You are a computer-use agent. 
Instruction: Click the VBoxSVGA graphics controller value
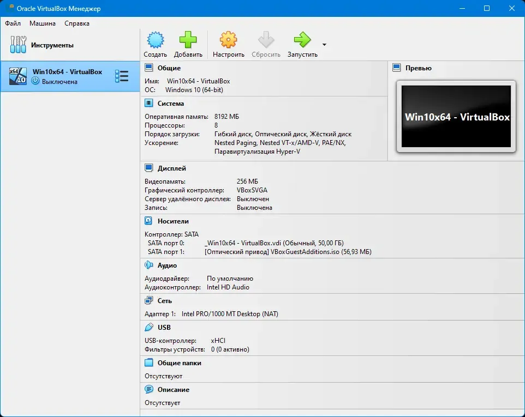(x=252, y=190)
